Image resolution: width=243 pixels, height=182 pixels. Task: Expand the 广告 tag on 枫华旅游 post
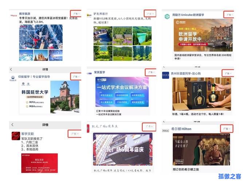pos(77,14)
